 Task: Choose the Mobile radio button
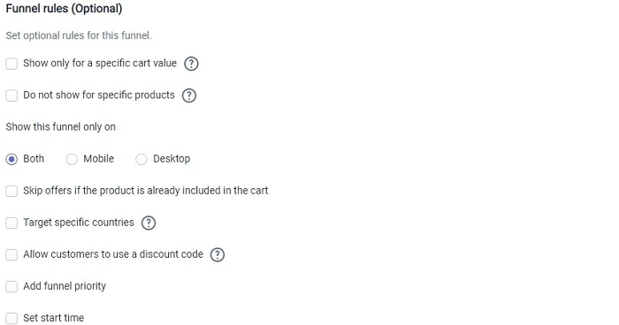[x=72, y=159]
